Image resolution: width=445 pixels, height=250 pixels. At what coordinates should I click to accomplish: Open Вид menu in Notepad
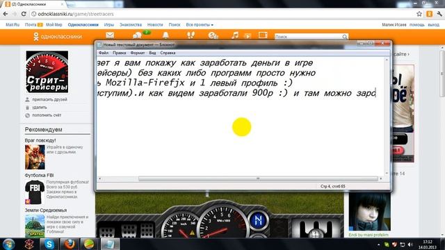click(152, 53)
